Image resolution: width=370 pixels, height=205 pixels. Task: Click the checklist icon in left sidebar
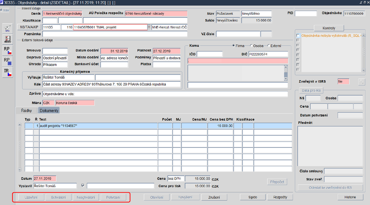pos(7,39)
